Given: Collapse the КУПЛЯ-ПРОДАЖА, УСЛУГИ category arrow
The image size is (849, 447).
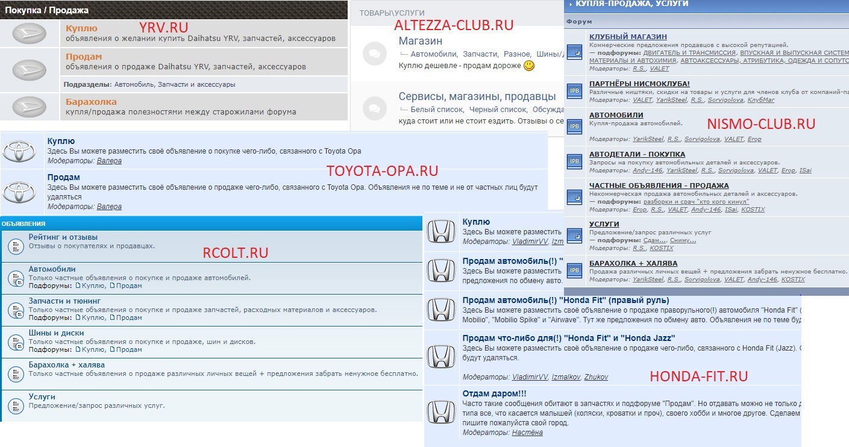Looking at the screenshot, I should pyautogui.click(x=571, y=4).
